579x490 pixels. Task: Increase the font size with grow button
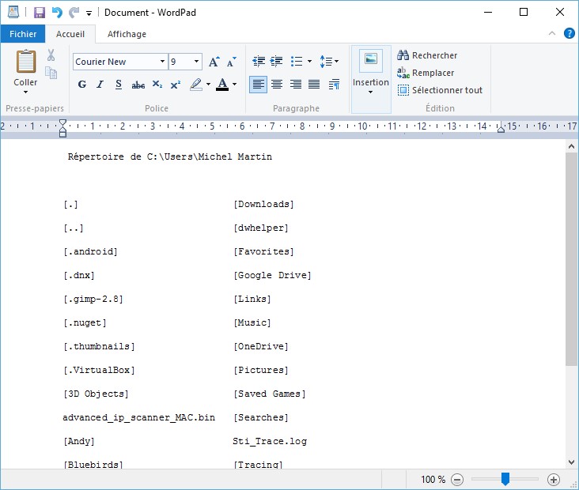(x=214, y=62)
